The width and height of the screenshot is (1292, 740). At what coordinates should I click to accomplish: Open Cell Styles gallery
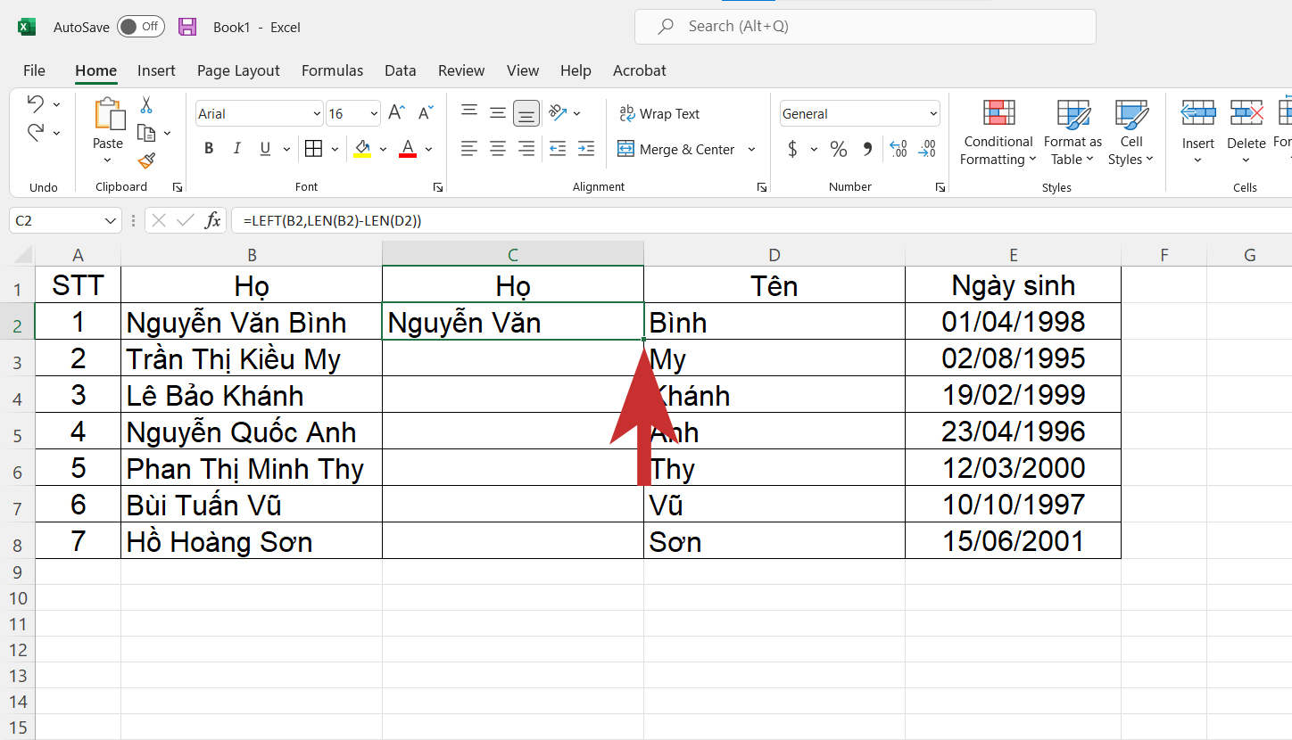tap(1131, 132)
